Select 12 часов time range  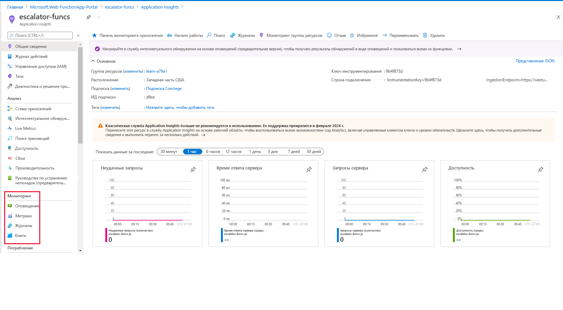click(233, 152)
